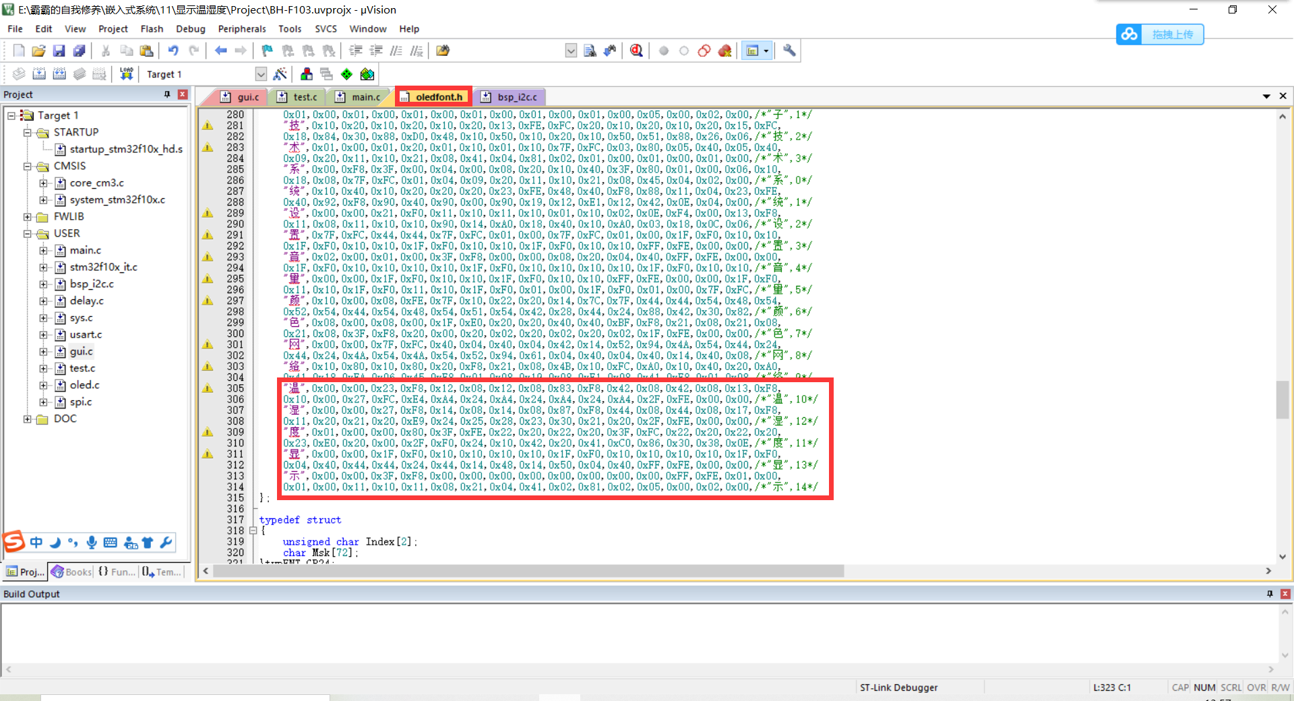
Task: Collapse the CMSIS group
Action: 28,166
